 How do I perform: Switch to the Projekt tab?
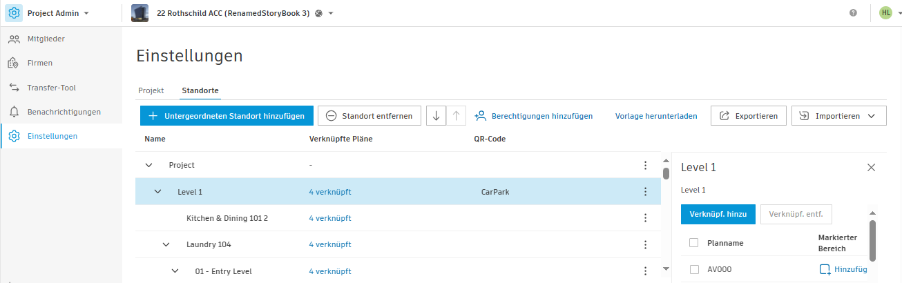click(151, 90)
